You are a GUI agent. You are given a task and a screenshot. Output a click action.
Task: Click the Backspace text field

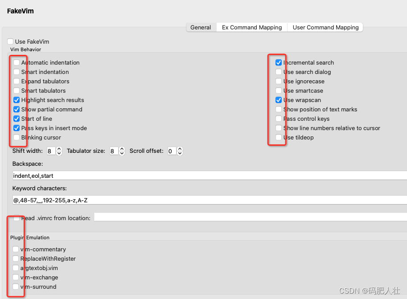point(210,176)
